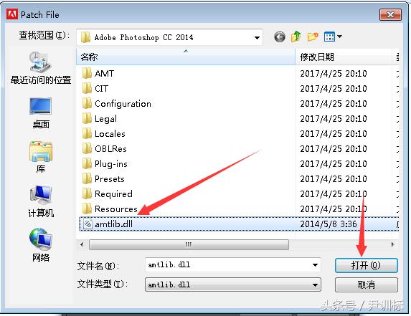The width and height of the screenshot is (411, 316).
Task: Select the Presets folder
Action: pyautogui.click(x=103, y=179)
